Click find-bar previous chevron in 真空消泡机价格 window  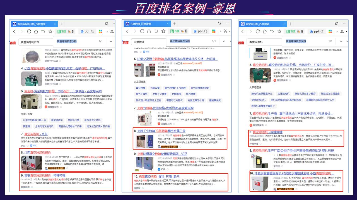(x=111, y=41)
